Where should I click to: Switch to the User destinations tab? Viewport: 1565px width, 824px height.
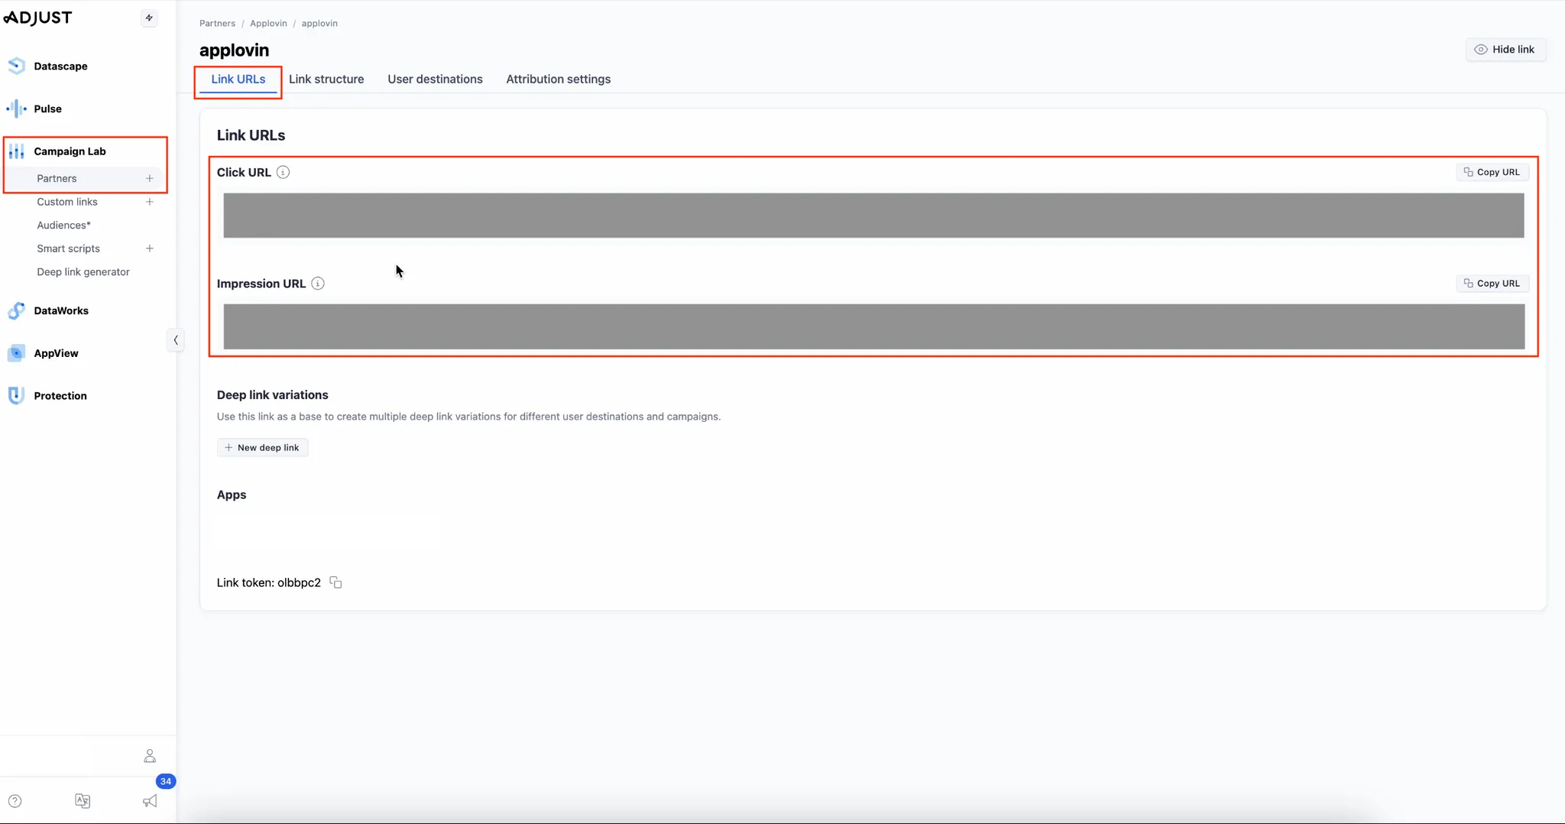435,79
